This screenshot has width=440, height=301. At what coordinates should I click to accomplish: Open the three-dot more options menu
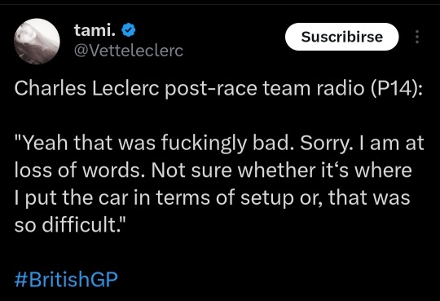[x=417, y=37]
